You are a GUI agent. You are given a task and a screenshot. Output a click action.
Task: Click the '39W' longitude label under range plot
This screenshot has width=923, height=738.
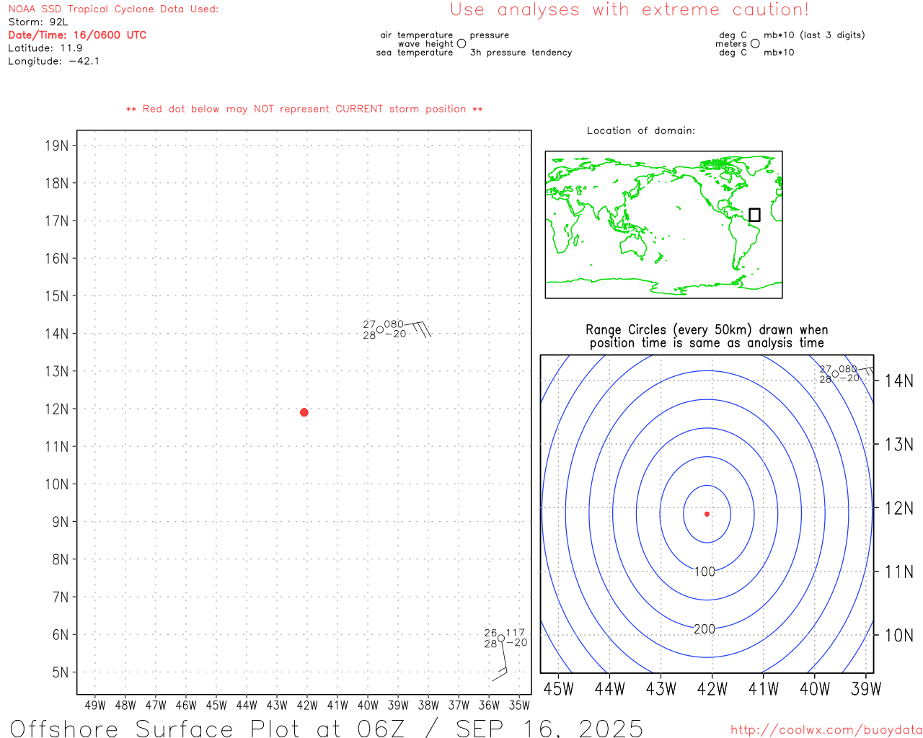(866, 689)
